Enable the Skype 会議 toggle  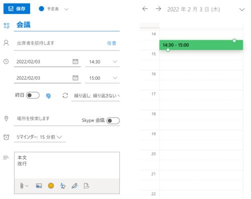pyautogui.click(x=113, y=121)
